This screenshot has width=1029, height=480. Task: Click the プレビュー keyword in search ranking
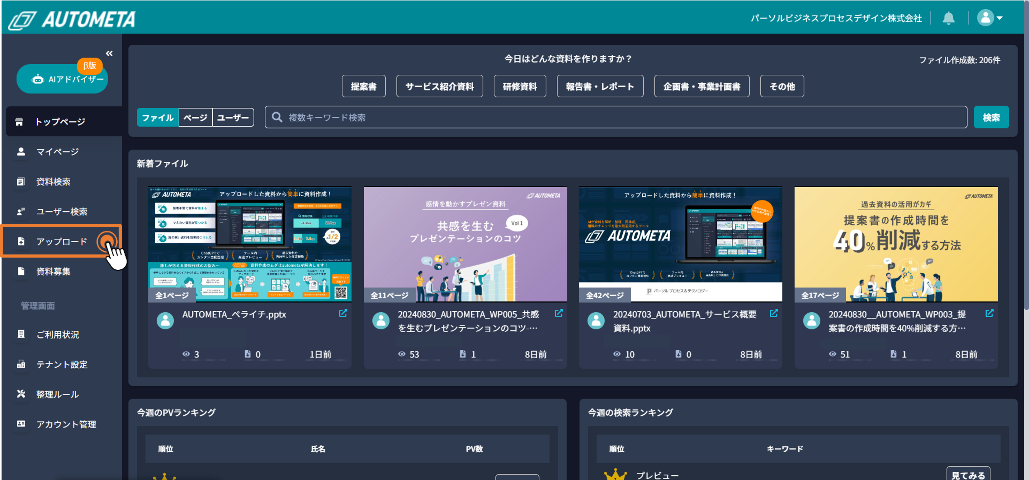658,475
